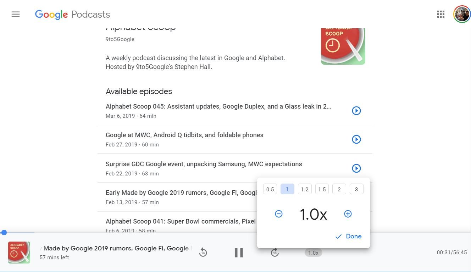Open the hamburger main menu

tap(16, 14)
